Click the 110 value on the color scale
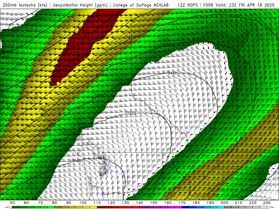Image resolution: width=279 pixels, height=209 pixels. coord(97,203)
